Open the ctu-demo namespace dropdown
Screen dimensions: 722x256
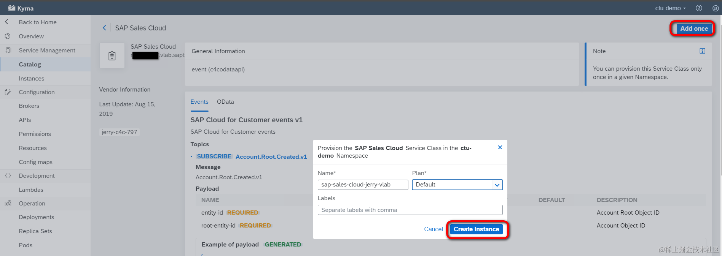coord(670,8)
